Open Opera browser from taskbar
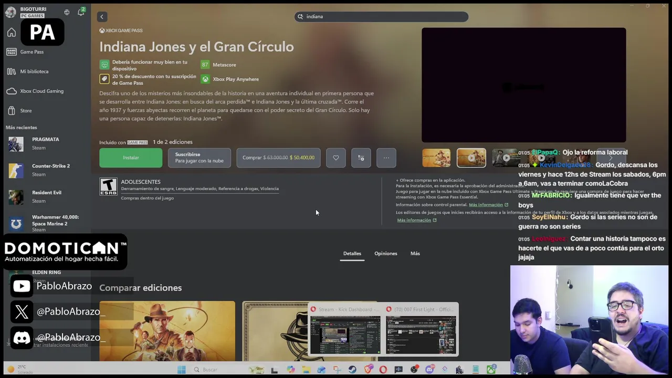This screenshot has width=672, height=378. point(383,370)
